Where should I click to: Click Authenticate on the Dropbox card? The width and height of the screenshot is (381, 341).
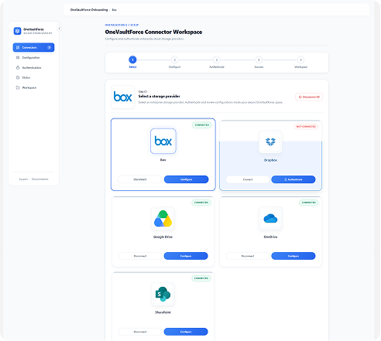[293, 179]
